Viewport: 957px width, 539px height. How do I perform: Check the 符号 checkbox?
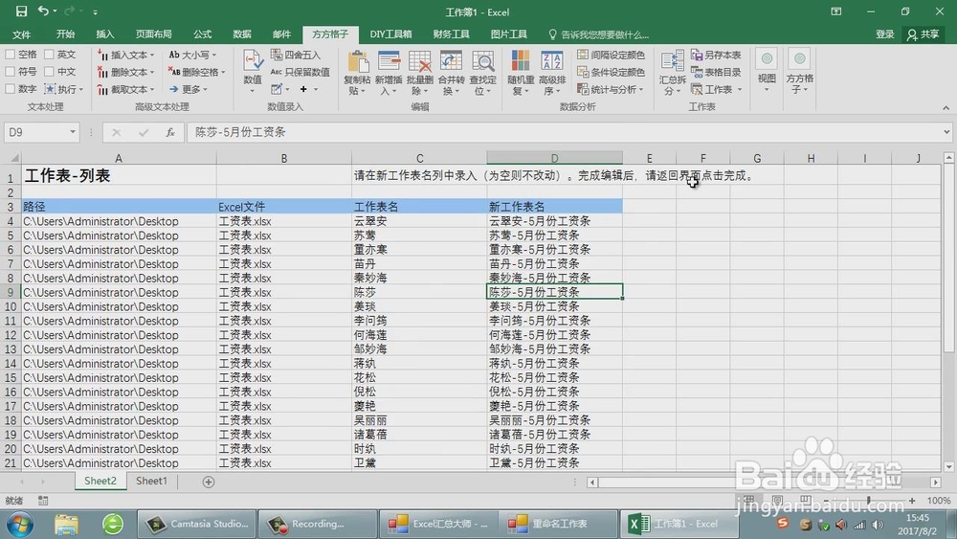(11, 72)
